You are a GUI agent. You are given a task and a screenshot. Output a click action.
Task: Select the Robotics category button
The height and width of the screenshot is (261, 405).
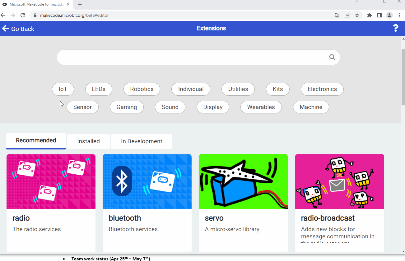pyautogui.click(x=142, y=89)
